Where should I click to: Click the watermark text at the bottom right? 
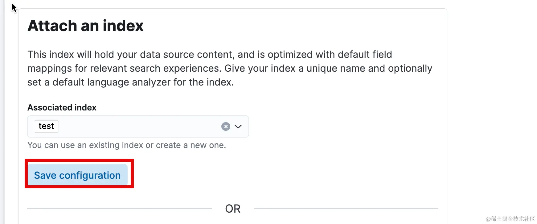(510, 219)
